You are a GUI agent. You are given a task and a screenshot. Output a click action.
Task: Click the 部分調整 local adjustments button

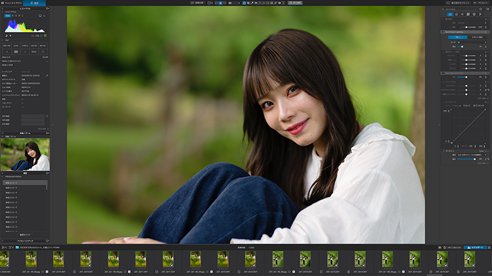(x=295, y=3)
